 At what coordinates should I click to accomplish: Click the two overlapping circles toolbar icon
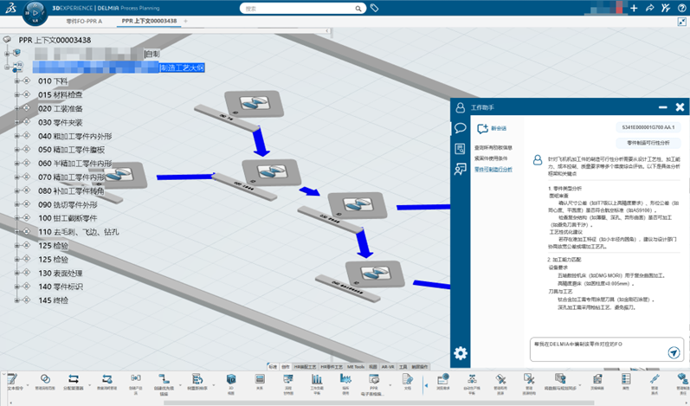[45, 379]
